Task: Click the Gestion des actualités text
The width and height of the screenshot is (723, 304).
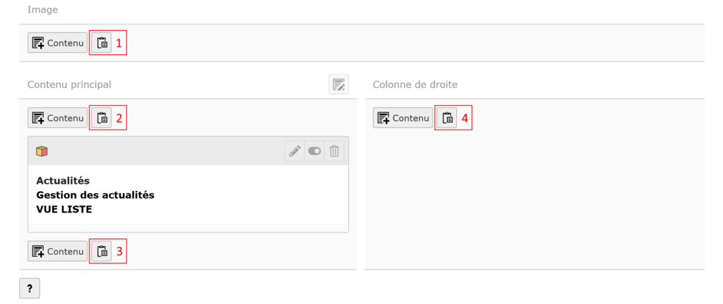Action: pyautogui.click(x=95, y=195)
